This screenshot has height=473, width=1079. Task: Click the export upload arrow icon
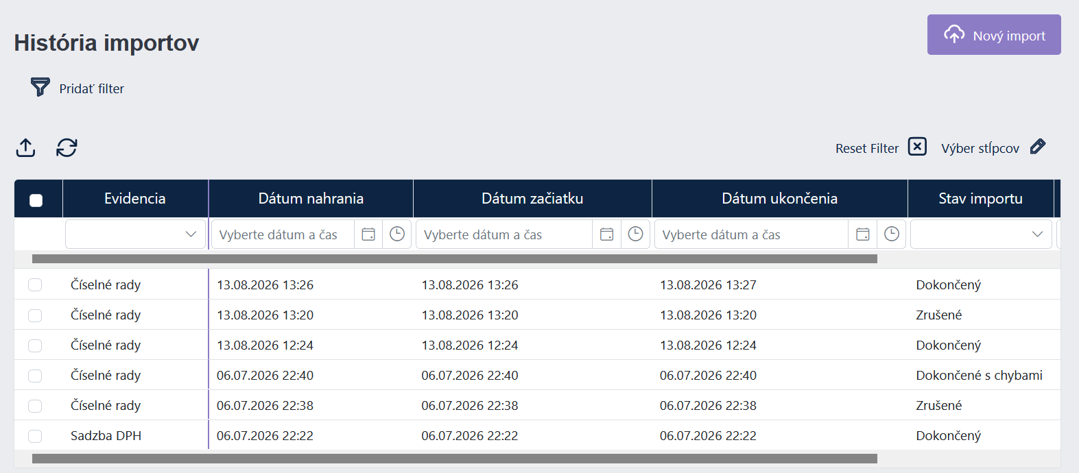(26, 147)
